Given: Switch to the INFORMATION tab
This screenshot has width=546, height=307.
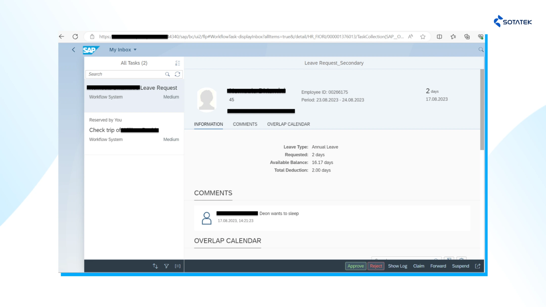Looking at the screenshot, I should tap(209, 124).
